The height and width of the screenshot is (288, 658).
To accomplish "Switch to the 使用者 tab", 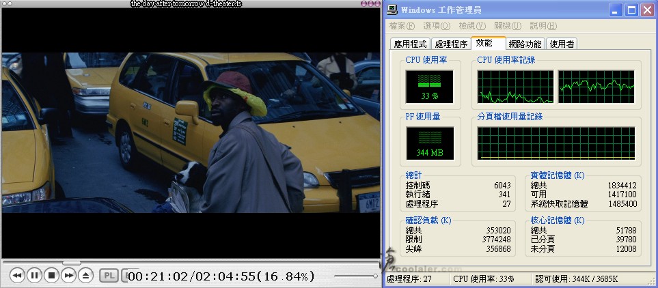I will pyautogui.click(x=562, y=44).
